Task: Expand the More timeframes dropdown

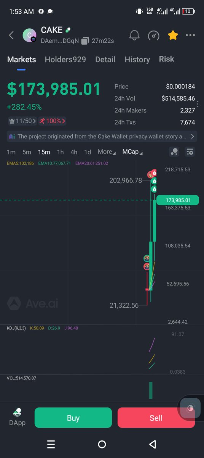Action: [x=106, y=152]
